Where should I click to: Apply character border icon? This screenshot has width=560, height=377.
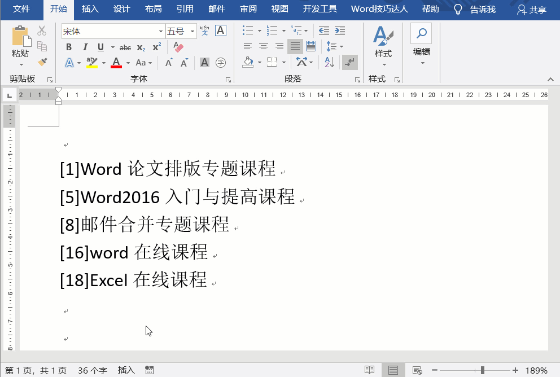point(221,30)
